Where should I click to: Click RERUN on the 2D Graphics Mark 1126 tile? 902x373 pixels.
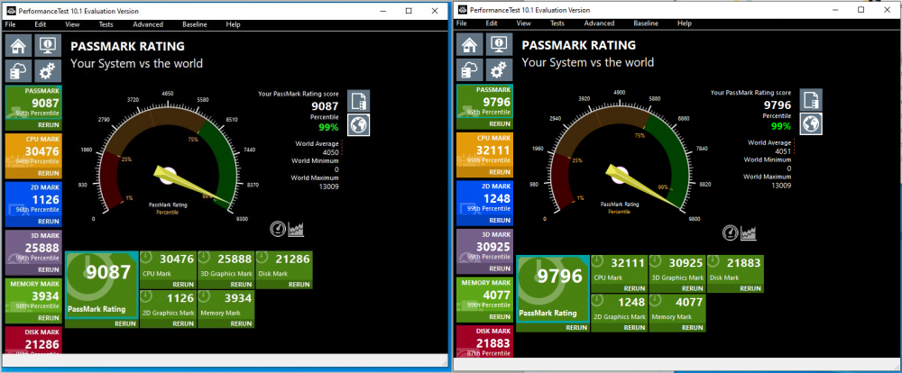pyautogui.click(x=183, y=323)
